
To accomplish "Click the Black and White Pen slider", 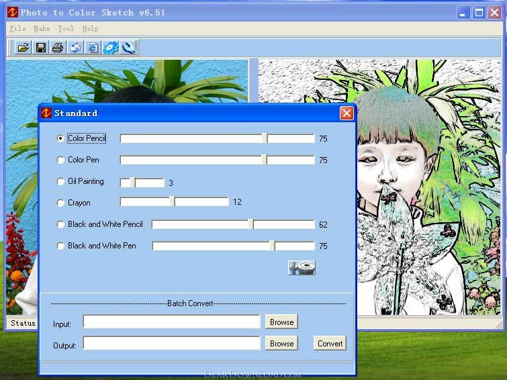I will pos(272,246).
